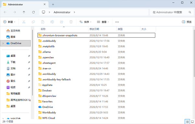Select the WPS Cloud folder
Image resolution: width=195 pixels, height=124 pixels.
coord(97,117)
